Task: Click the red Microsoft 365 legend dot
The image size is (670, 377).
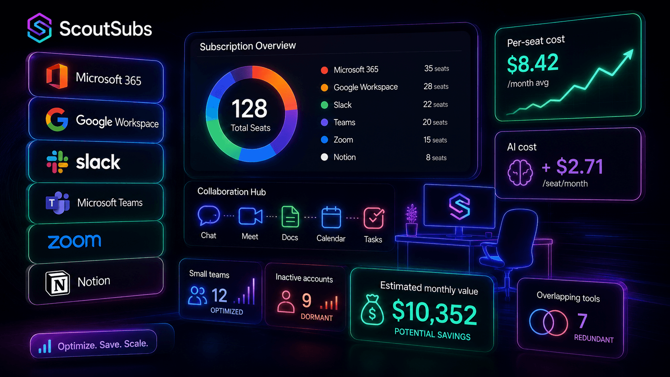Action: point(325,70)
